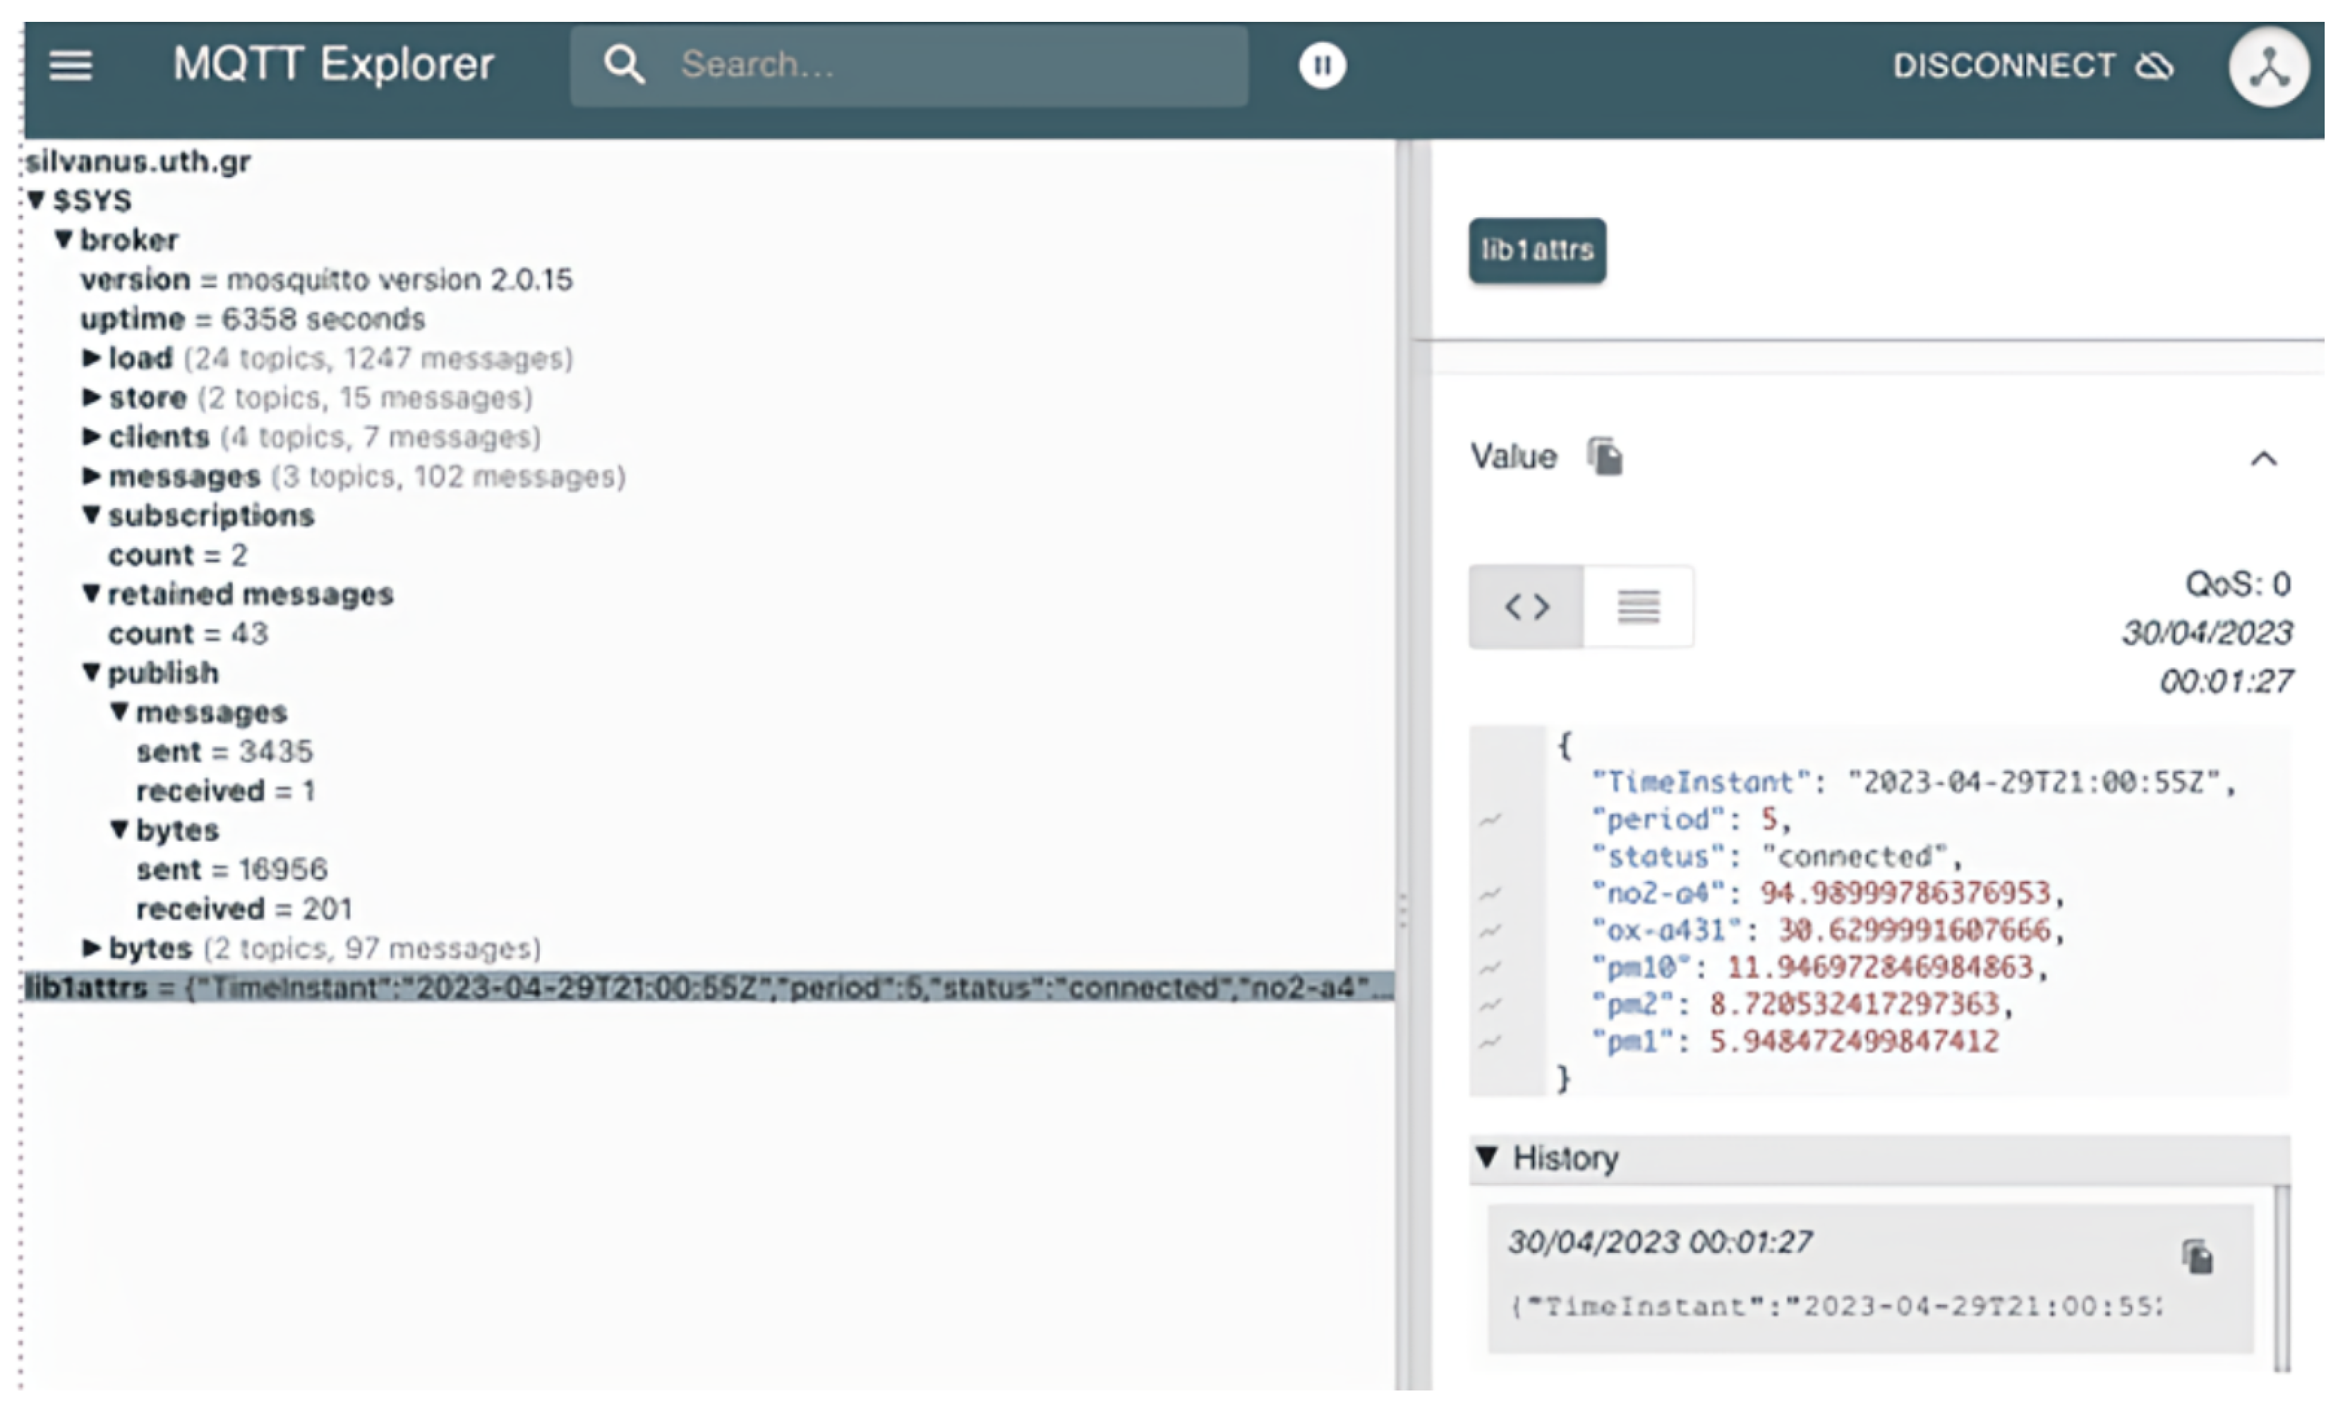Screen dimensions: 2343x1406
Task: Expand the load topic node
Action: (x=92, y=357)
